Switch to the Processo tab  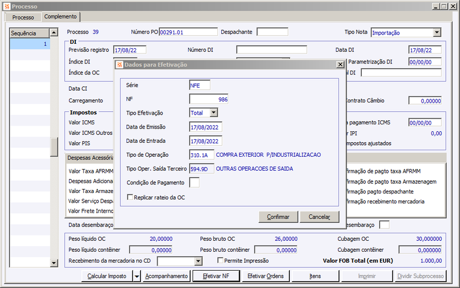pyautogui.click(x=23, y=17)
